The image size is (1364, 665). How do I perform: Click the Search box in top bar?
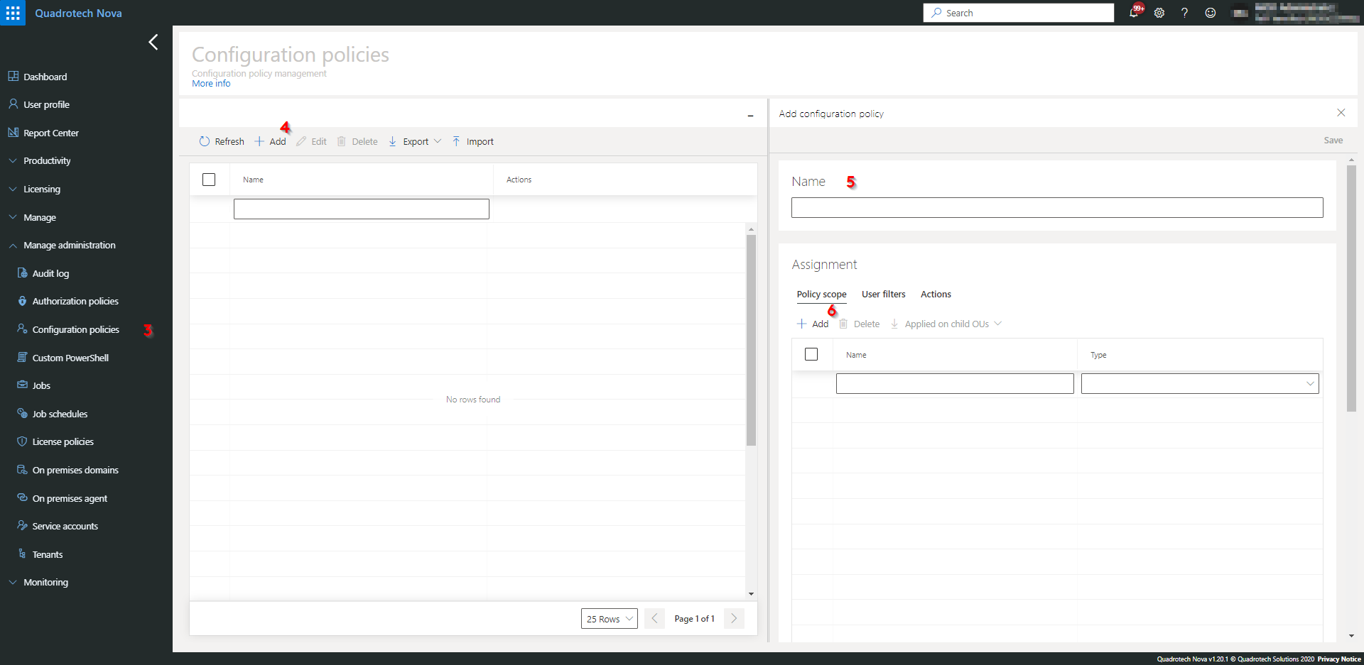click(1018, 13)
